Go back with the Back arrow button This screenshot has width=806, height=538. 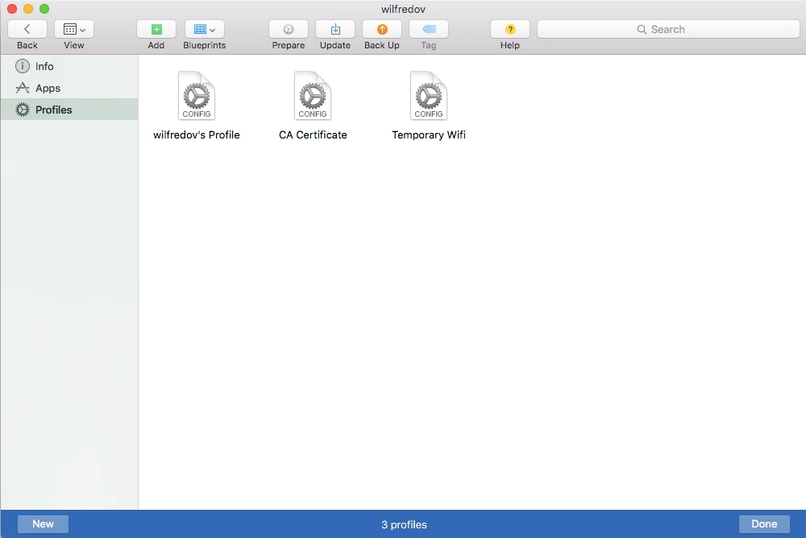pos(27,29)
